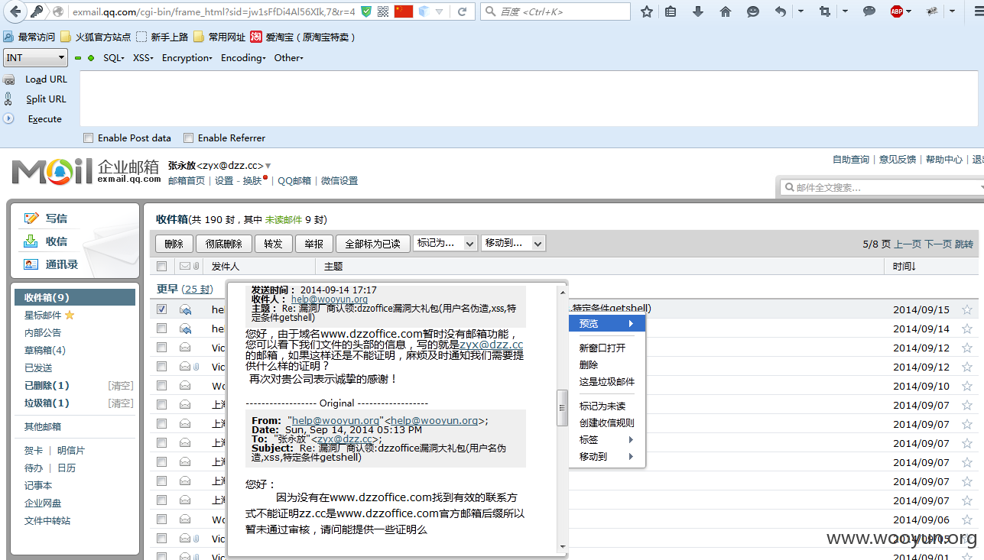Go to 下一页 next page link
This screenshot has width=984, height=560.
pyautogui.click(x=938, y=244)
